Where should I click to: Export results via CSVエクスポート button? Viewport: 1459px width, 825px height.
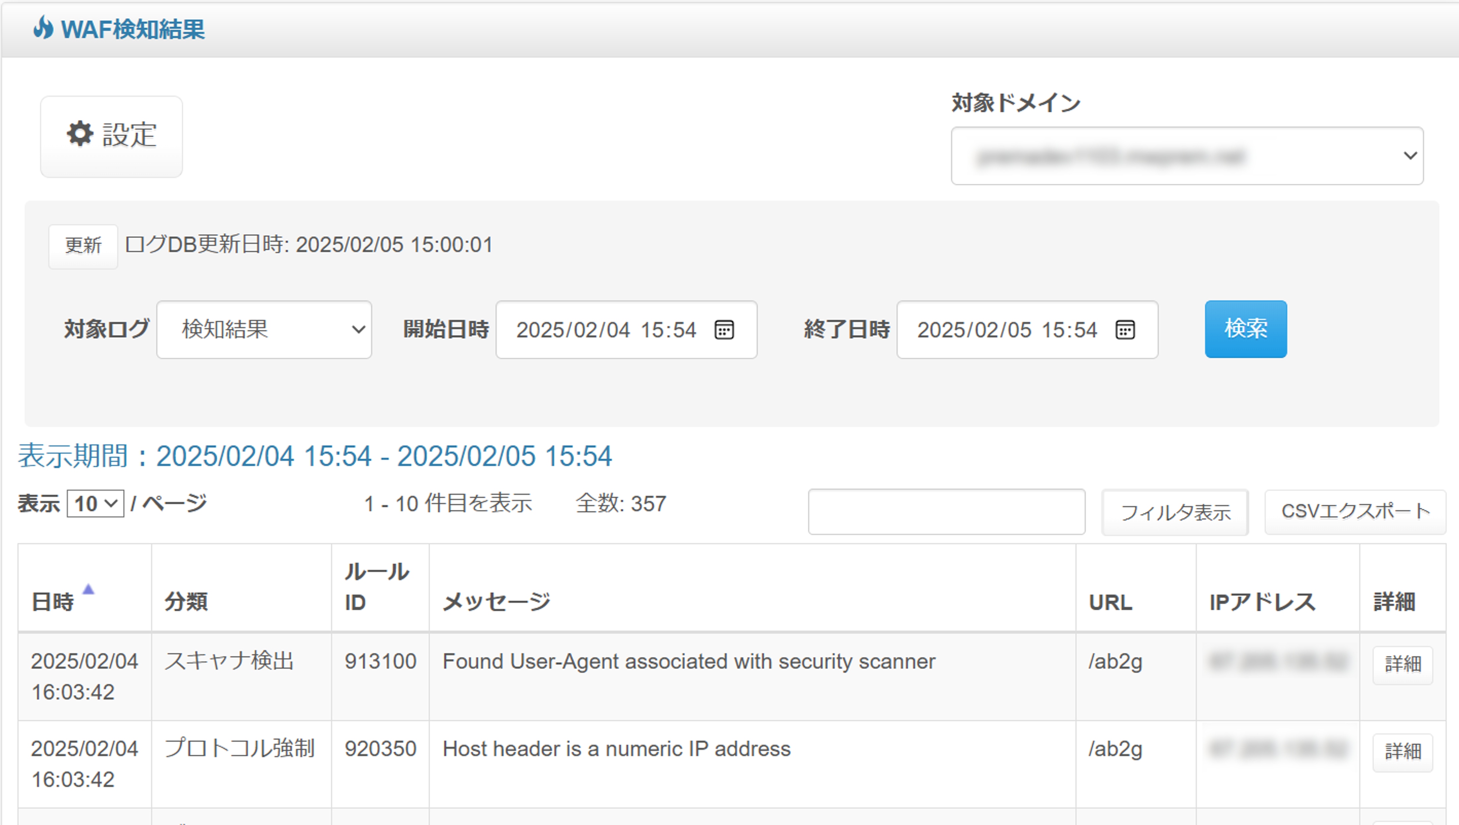(1355, 512)
